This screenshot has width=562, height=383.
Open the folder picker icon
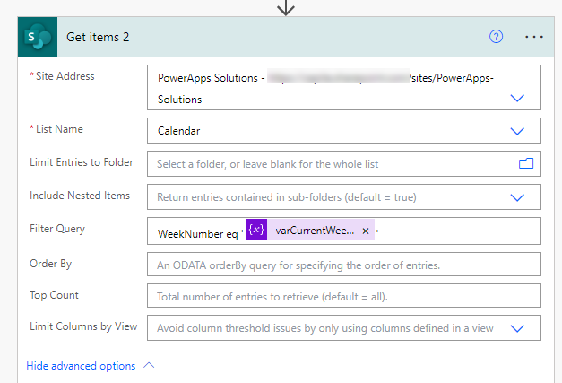coord(526,163)
